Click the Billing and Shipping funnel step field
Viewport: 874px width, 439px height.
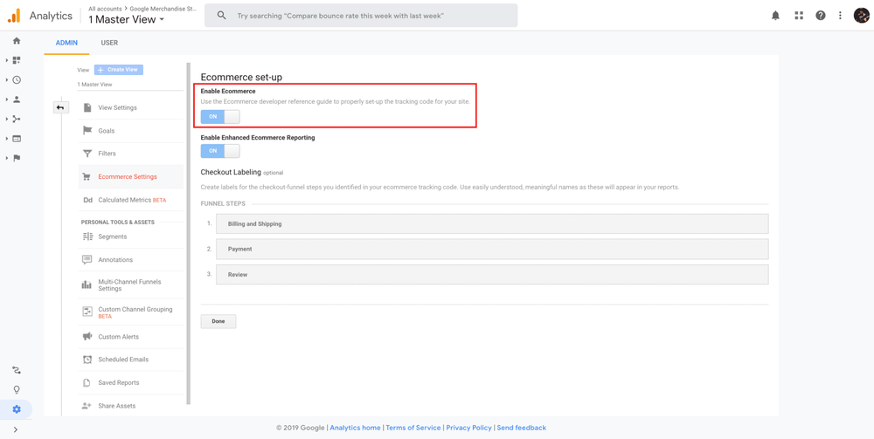tap(492, 223)
